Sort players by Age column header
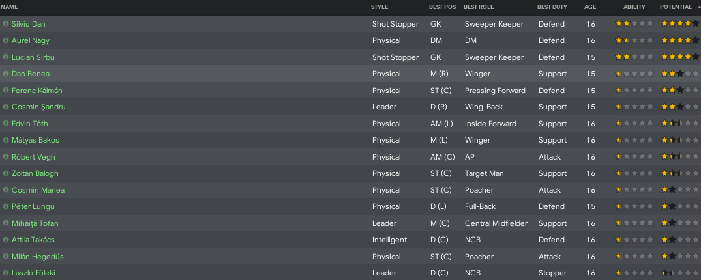 (589, 7)
